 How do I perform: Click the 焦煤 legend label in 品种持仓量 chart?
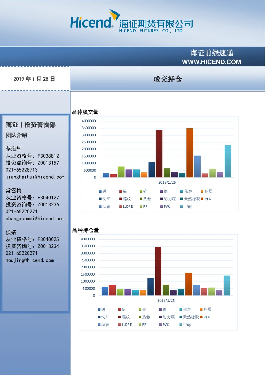(208, 310)
